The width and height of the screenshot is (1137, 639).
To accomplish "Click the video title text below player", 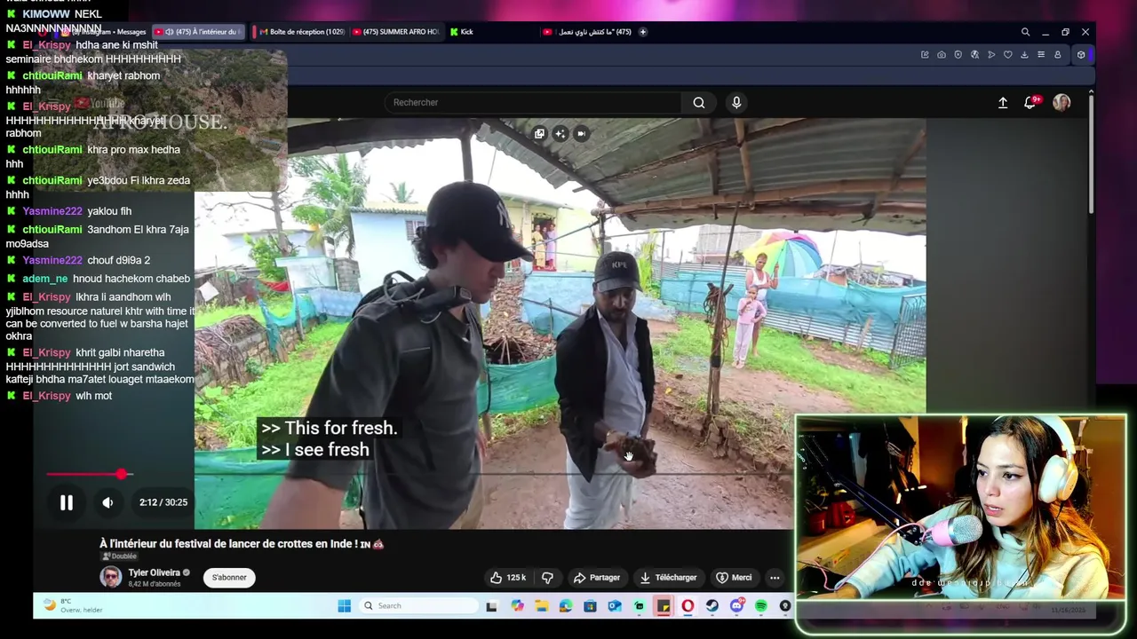I will pyautogui.click(x=242, y=544).
